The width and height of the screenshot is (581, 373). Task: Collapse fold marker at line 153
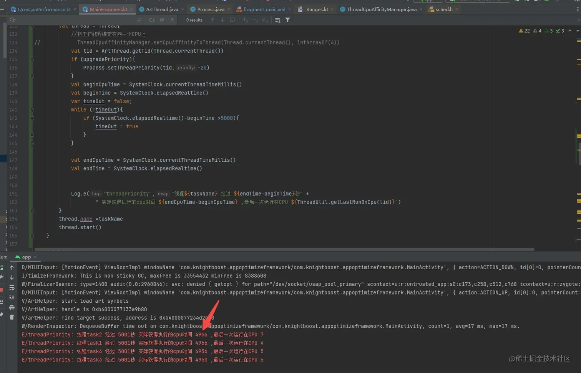point(32,211)
